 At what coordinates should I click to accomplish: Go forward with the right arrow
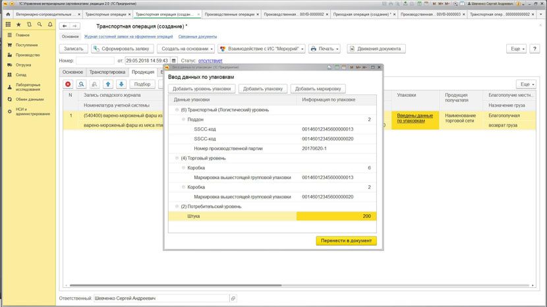point(74,26)
